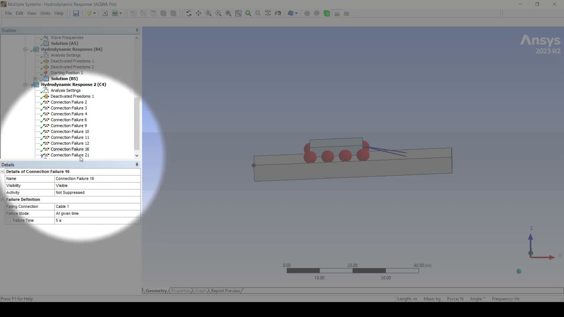Click the Solve lightning bolt icon
The image size is (564, 317).
(89, 13)
